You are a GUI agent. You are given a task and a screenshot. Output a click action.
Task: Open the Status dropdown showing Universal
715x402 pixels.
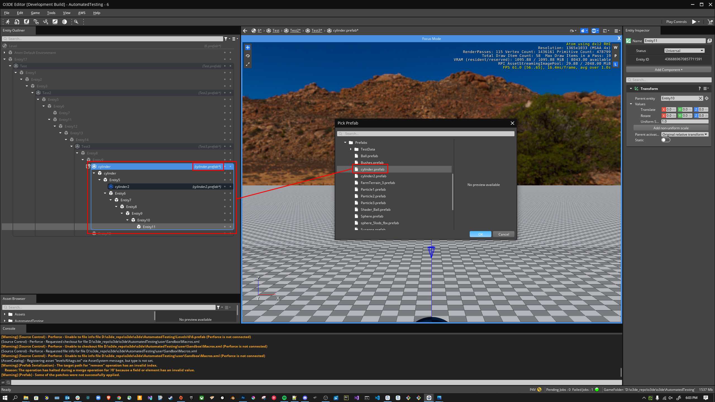(x=685, y=51)
